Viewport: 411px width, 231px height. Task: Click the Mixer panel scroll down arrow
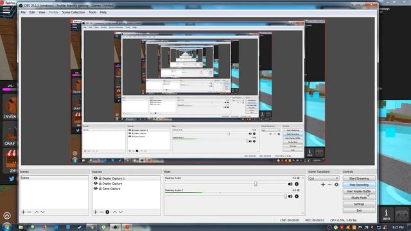coord(302,213)
